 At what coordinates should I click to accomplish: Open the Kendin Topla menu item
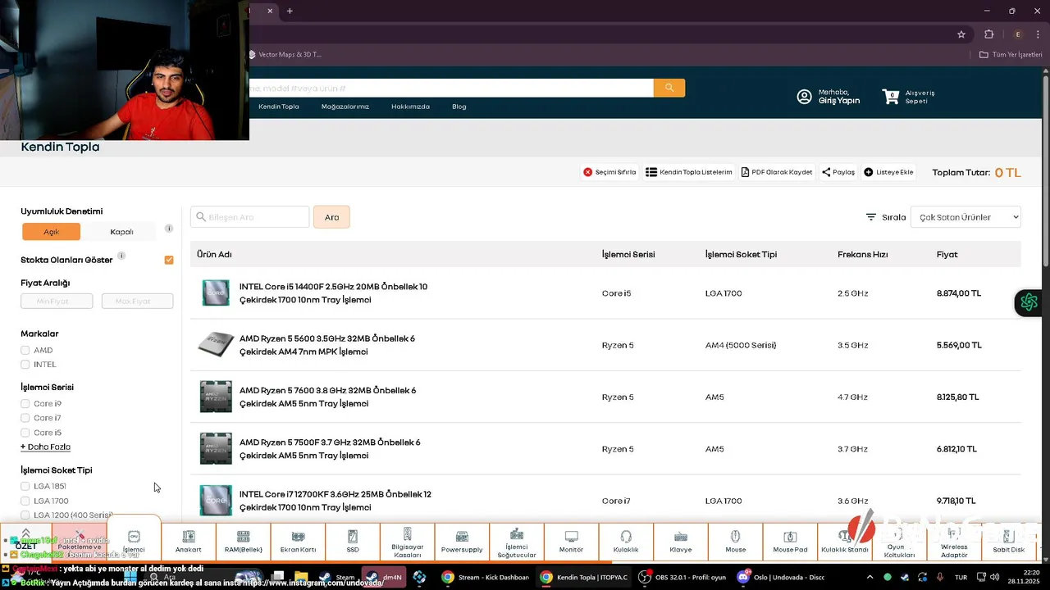pos(279,107)
